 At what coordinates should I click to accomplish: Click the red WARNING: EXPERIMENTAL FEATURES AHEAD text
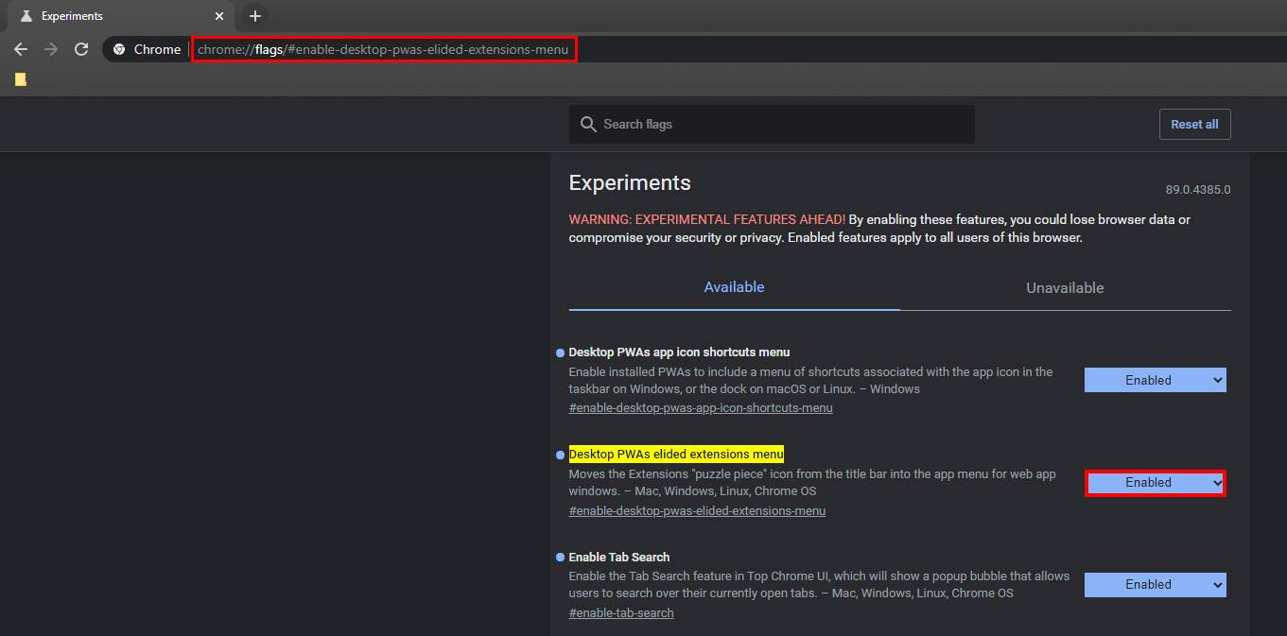707,219
